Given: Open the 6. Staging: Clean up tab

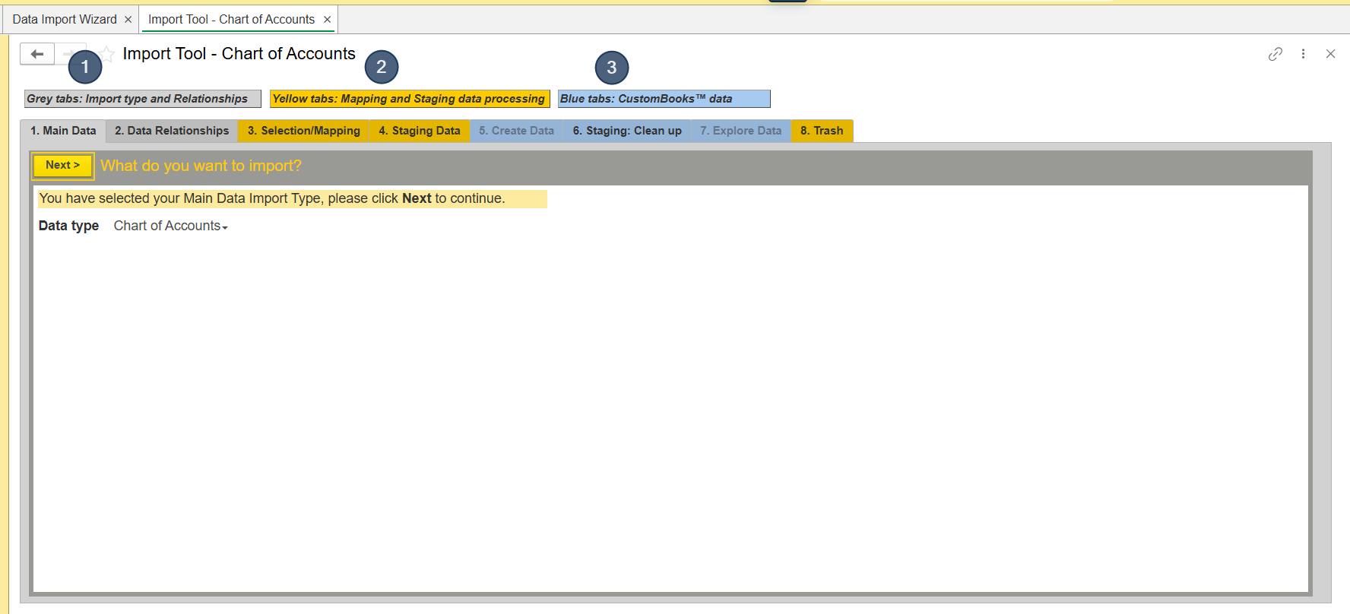Looking at the screenshot, I should click(627, 131).
